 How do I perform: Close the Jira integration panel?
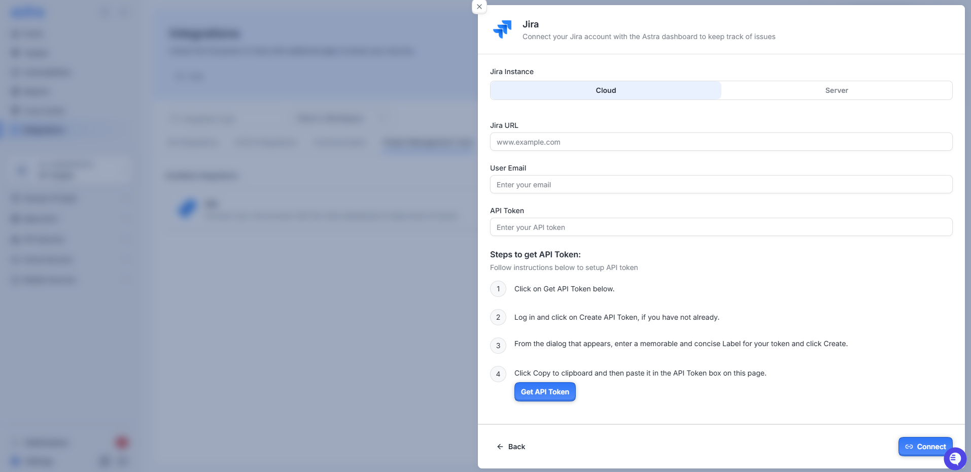(x=479, y=7)
